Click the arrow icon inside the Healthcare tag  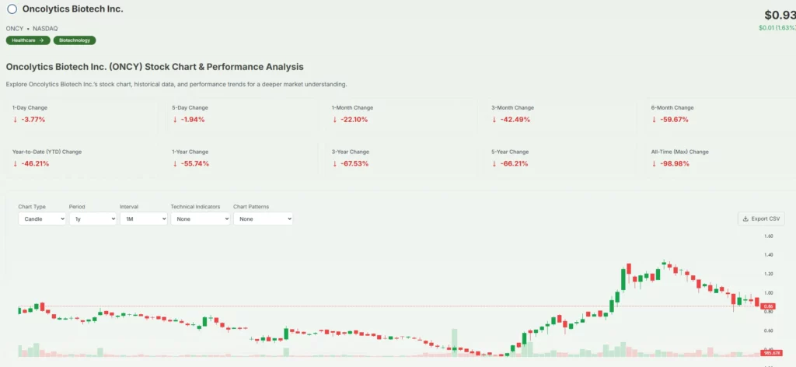(x=41, y=40)
